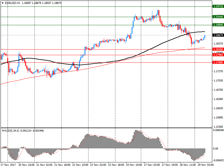Image resolution: width=224 pixels, height=168 pixels.
Task: Click the 1.16360 price scale value
Action: pyautogui.click(x=218, y=99)
